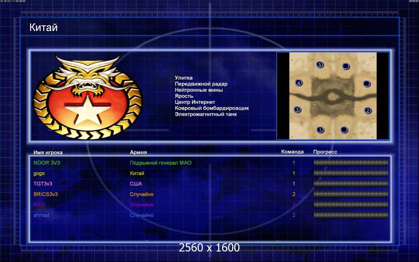
Task: Select start position 1 on the minimap
Action: pos(320,130)
